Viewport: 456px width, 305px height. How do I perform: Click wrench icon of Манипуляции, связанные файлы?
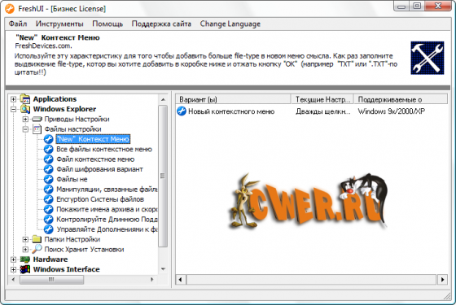point(49,190)
